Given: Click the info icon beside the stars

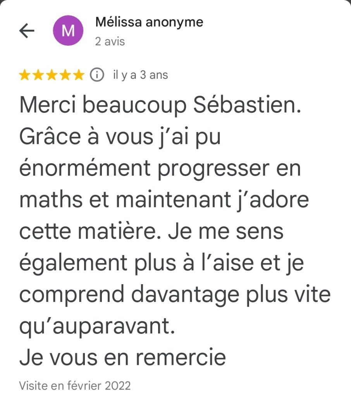Looking at the screenshot, I should point(97,75).
